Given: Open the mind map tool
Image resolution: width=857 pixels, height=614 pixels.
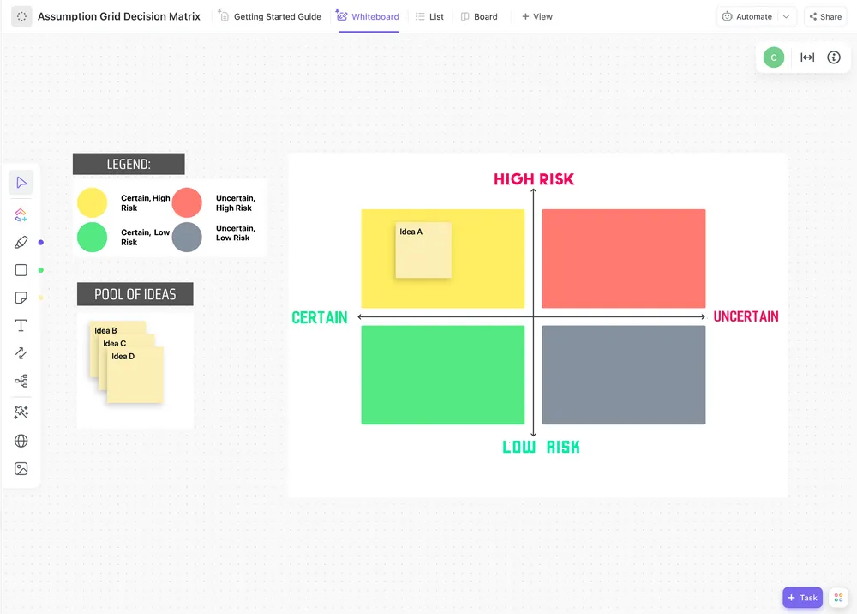Looking at the screenshot, I should pos(21,380).
